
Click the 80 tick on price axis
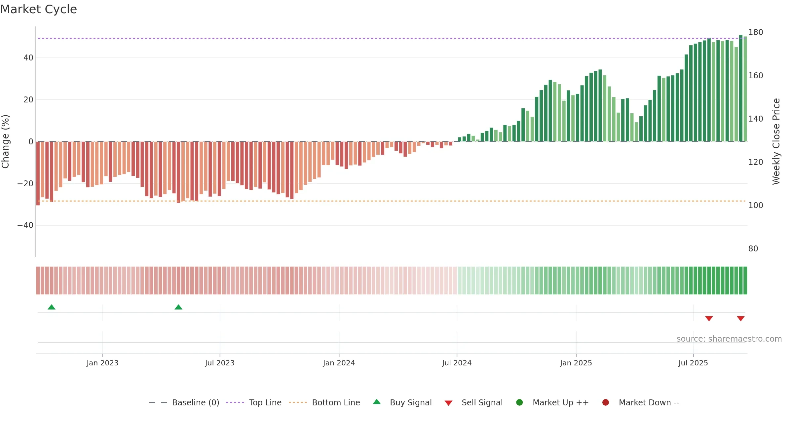pyautogui.click(x=753, y=249)
